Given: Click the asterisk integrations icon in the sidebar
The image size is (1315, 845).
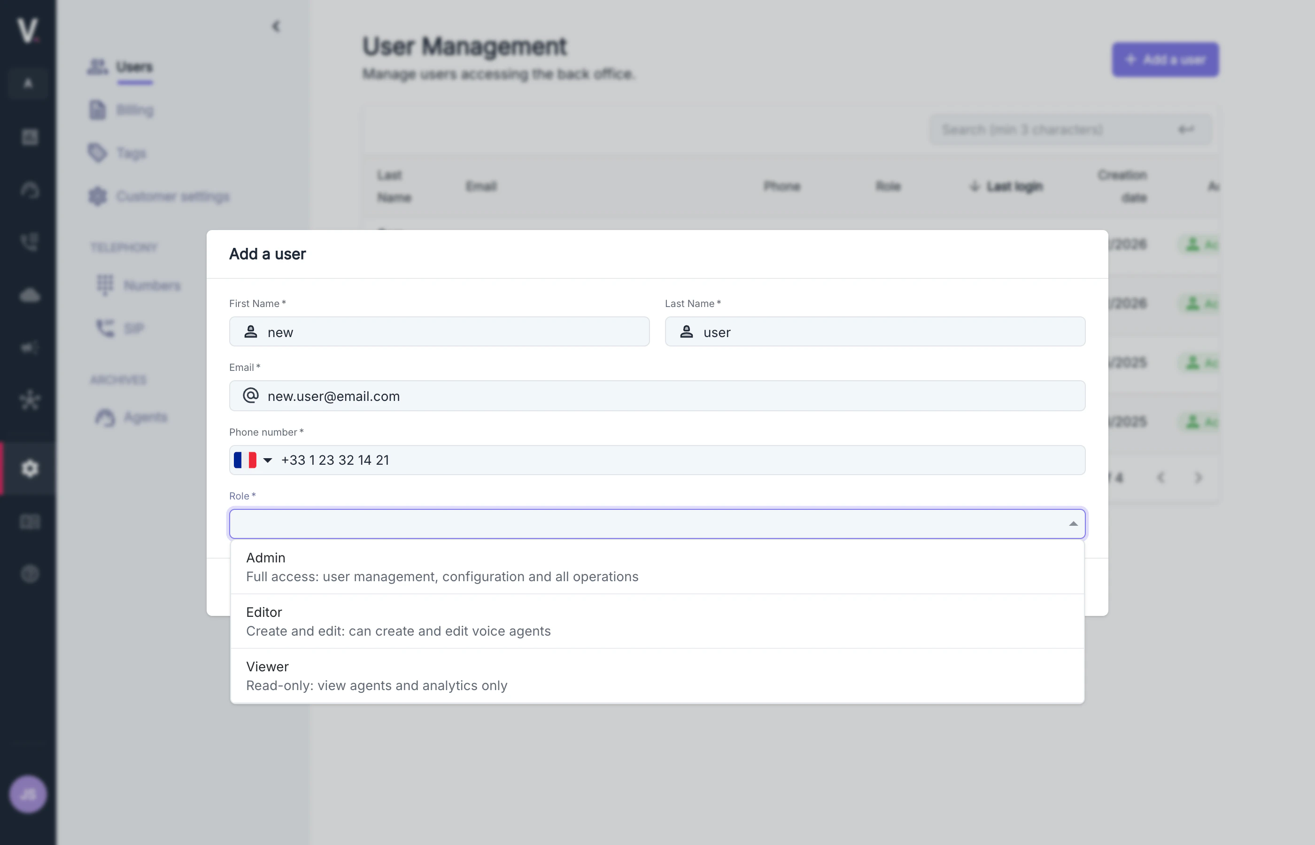Looking at the screenshot, I should (29, 399).
